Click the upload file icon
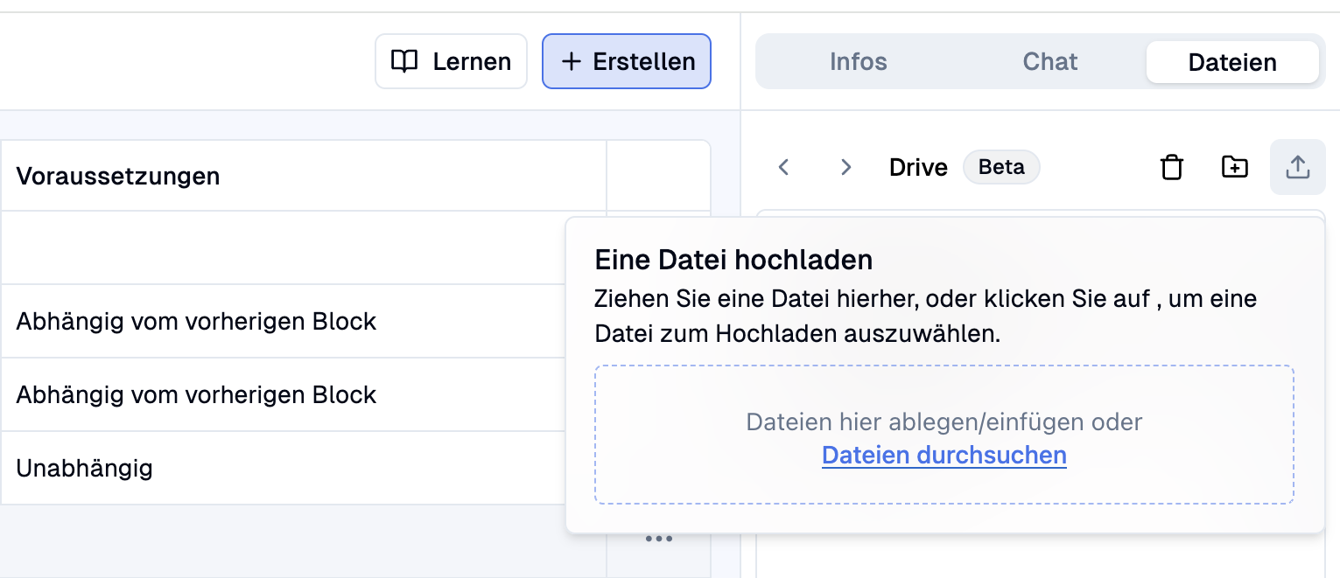 pyautogui.click(x=1298, y=167)
